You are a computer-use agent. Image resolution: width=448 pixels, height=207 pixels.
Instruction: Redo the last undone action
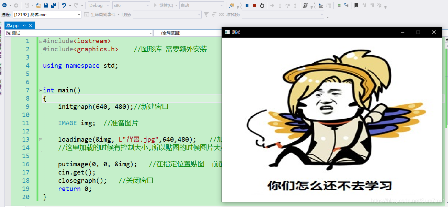click(x=76, y=5)
